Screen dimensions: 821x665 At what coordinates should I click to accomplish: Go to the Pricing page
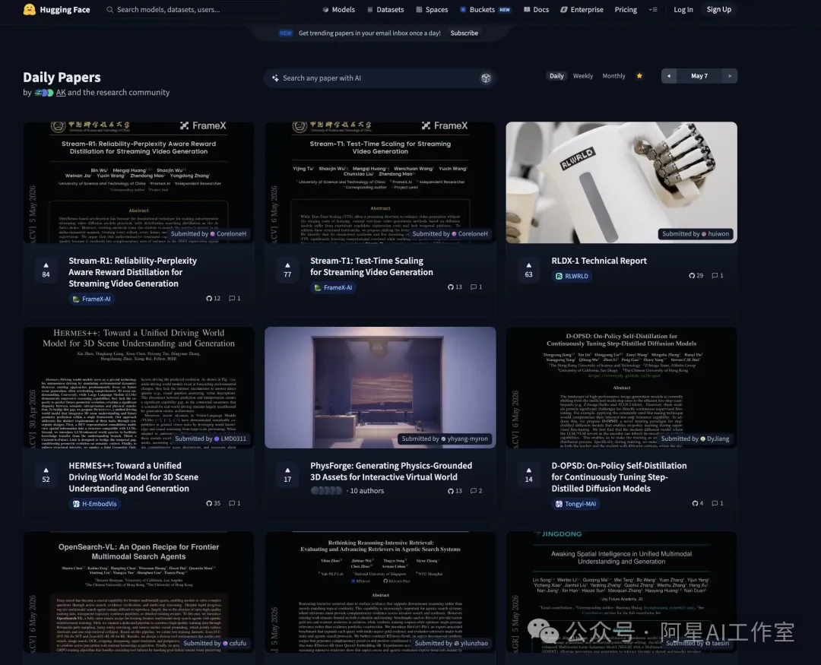[626, 9]
